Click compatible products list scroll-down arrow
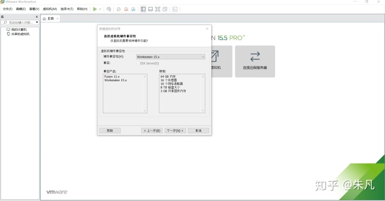The width and height of the screenshot is (385, 201). (144, 111)
